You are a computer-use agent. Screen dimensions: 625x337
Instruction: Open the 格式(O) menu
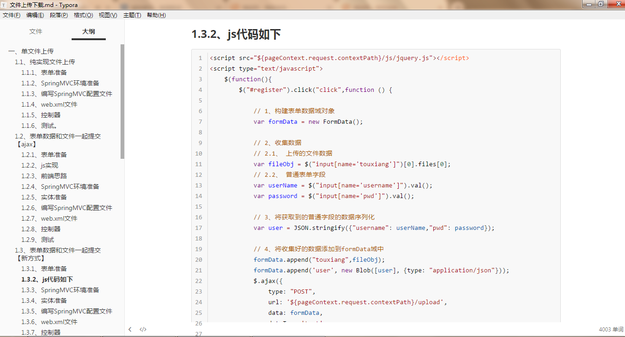(x=84, y=15)
